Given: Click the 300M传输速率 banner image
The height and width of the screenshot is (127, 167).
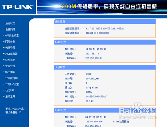Looking at the screenshot, I should tap(102, 7).
